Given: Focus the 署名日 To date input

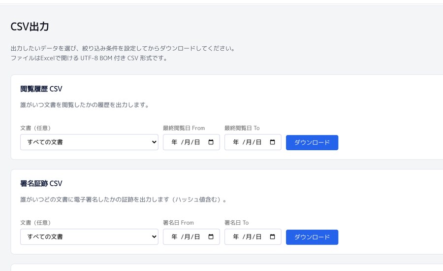Looking at the screenshot, I should tap(253, 237).
